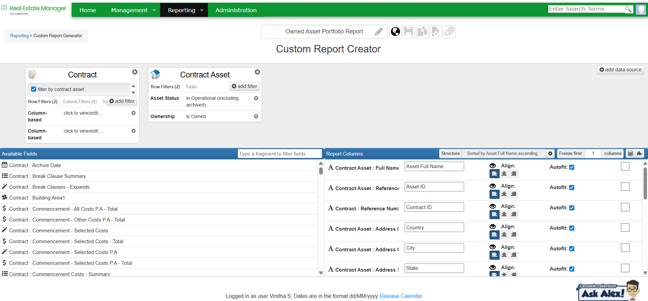The width and height of the screenshot is (648, 301).
Task: Remove the Contract Asset data source
Action: 257,72
